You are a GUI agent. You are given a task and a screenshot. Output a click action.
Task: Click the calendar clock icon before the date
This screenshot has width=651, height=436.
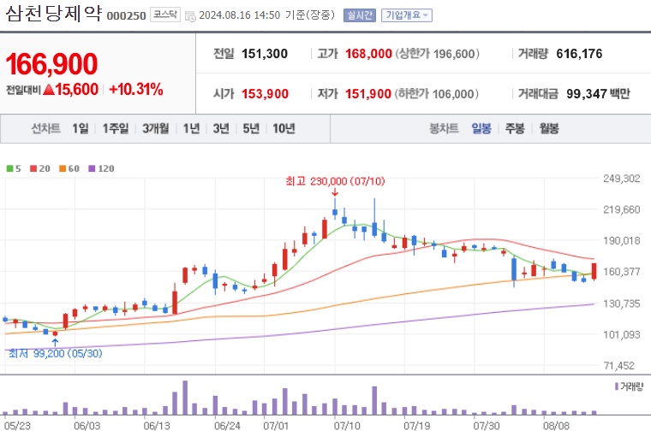coord(190,16)
